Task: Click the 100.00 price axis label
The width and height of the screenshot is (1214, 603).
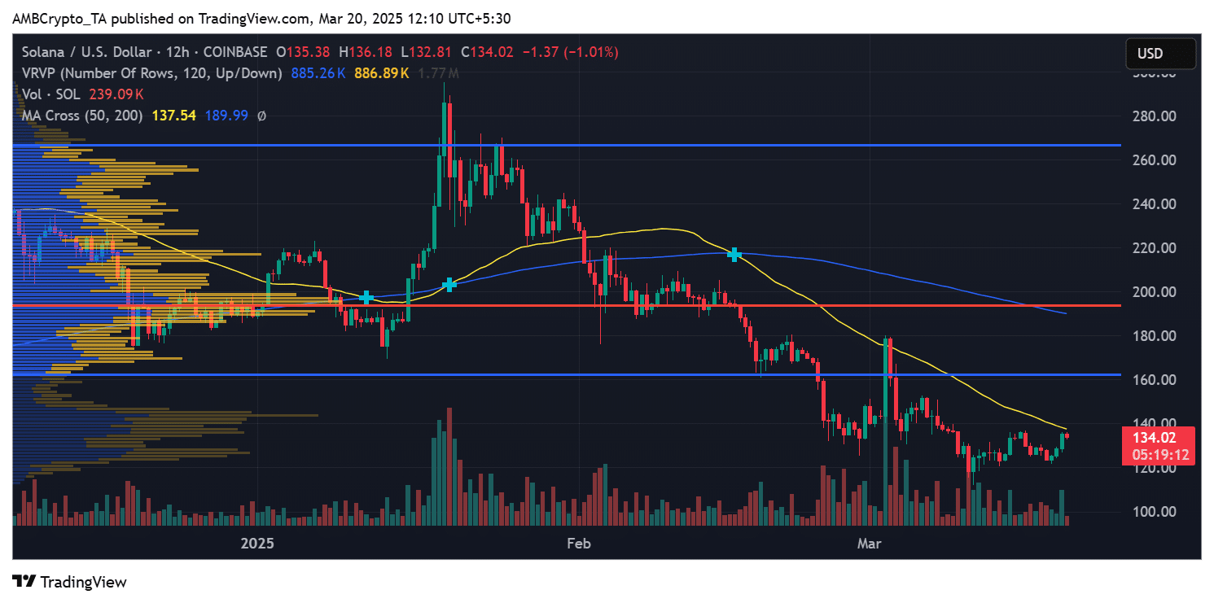Action: pyautogui.click(x=1154, y=512)
